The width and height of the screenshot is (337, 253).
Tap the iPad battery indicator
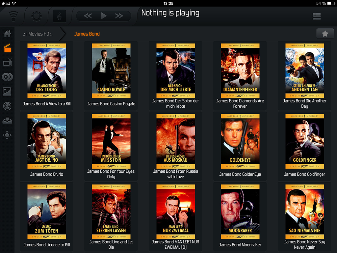(x=331, y=3)
